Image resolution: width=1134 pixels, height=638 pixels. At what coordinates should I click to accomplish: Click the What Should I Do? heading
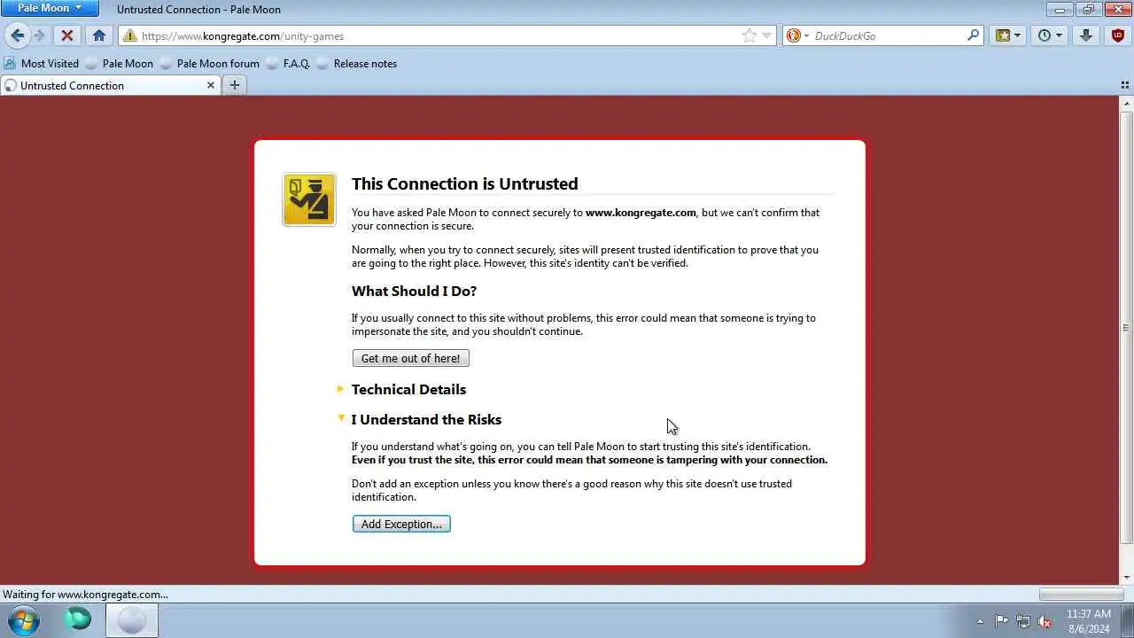pyautogui.click(x=414, y=291)
